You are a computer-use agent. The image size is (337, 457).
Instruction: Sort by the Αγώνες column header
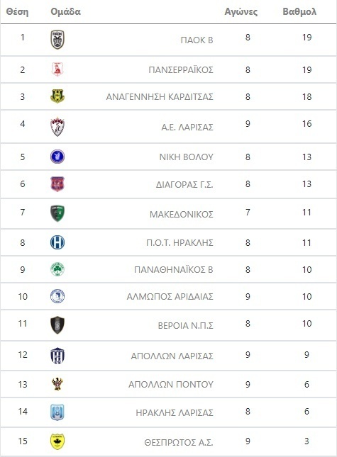[241, 11]
